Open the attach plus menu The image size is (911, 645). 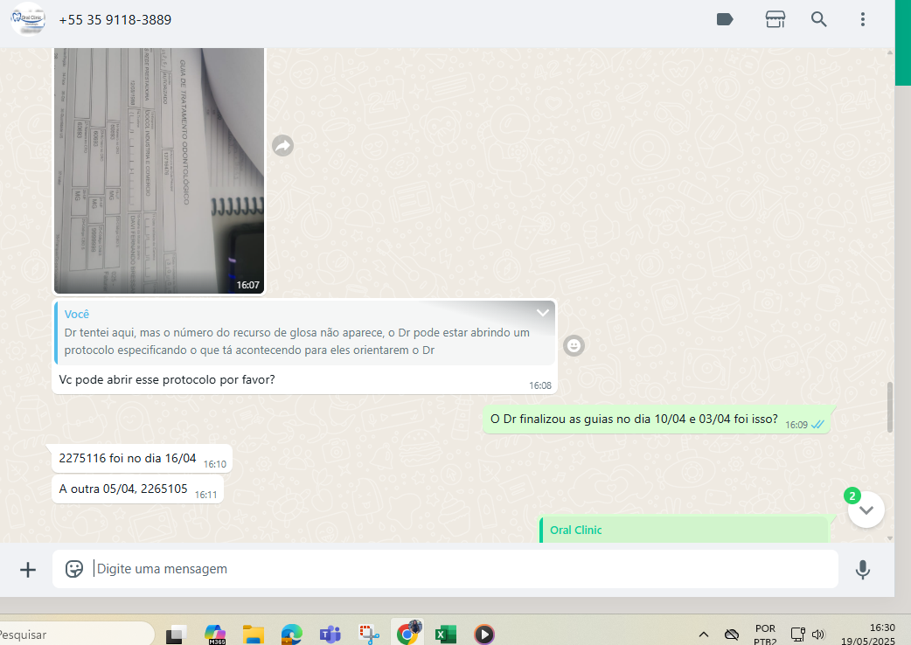[28, 570]
